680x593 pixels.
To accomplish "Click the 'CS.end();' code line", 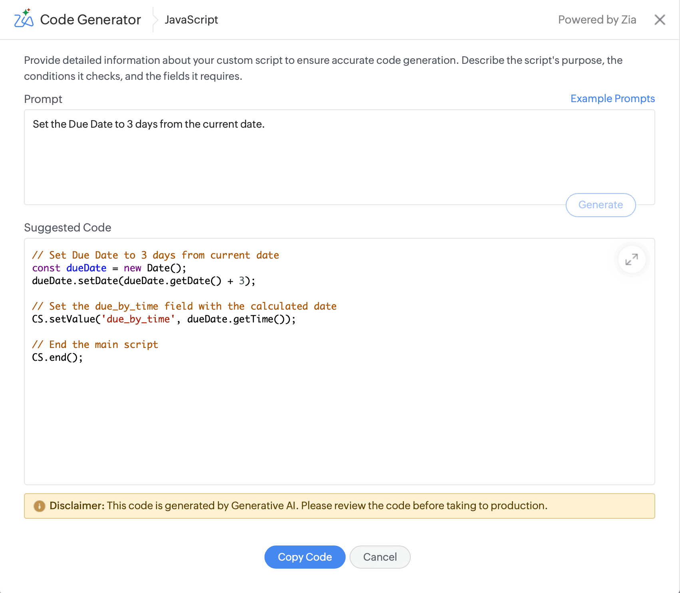I will click(57, 358).
